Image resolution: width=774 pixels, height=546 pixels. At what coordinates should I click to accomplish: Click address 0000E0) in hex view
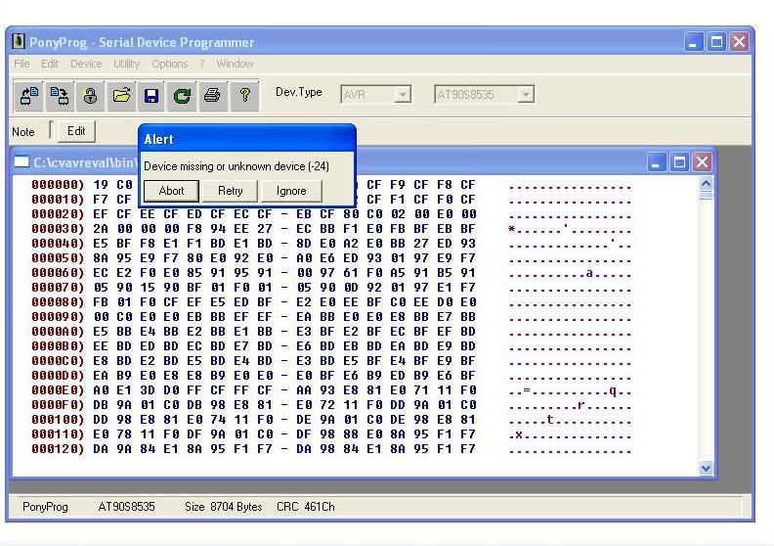click(x=58, y=390)
